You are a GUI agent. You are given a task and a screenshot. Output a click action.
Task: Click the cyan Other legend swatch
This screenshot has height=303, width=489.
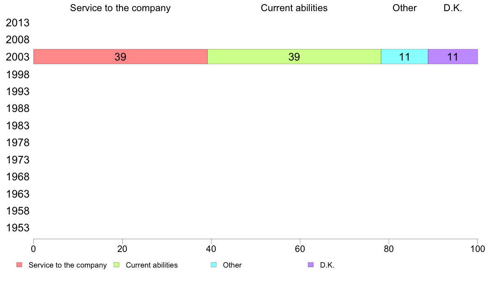[213, 265]
